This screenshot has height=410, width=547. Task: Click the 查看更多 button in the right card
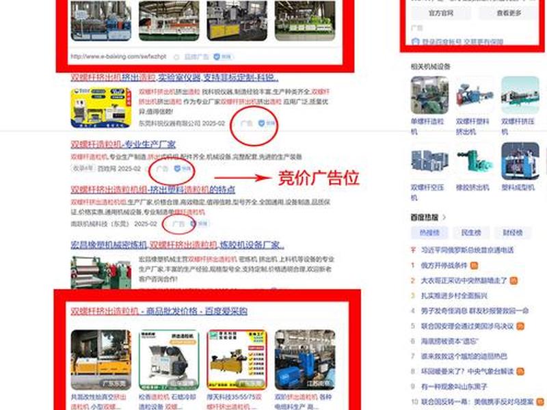click(x=509, y=13)
